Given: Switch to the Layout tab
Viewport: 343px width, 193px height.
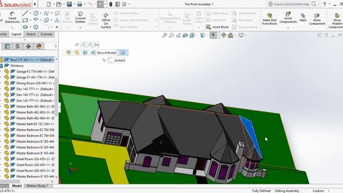Looking at the screenshot, I should [x=17, y=34].
